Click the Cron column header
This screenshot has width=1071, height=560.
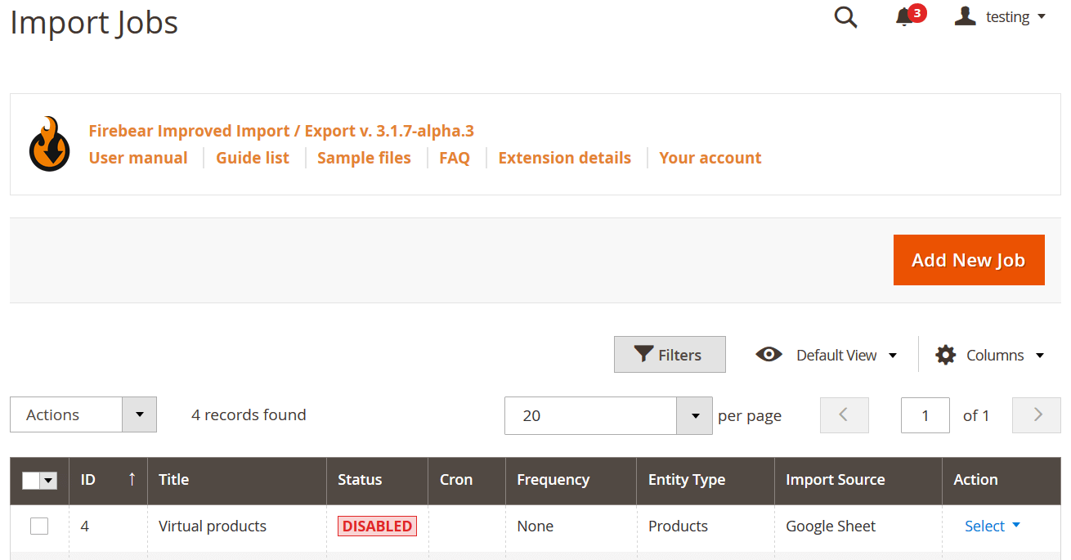pyautogui.click(x=467, y=480)
